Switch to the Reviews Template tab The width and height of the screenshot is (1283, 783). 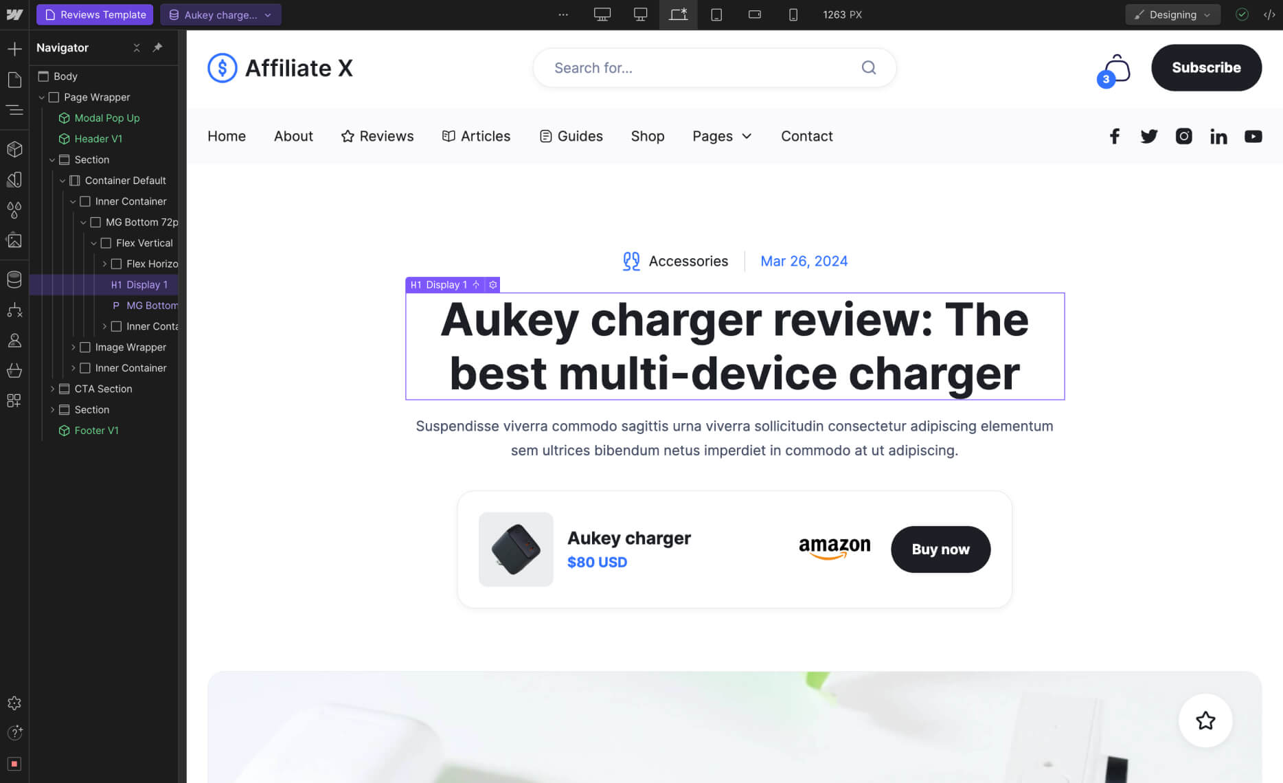[94, 14]
